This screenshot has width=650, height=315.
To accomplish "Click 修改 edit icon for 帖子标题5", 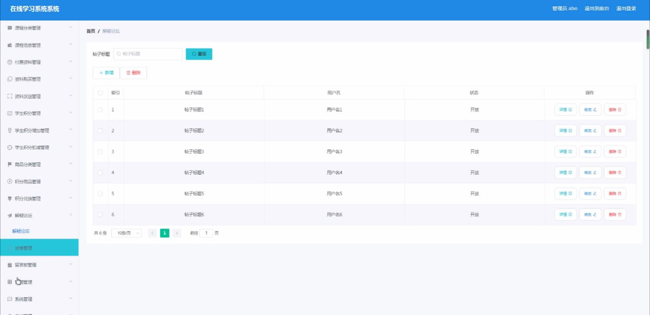I will tap(590, 194).
